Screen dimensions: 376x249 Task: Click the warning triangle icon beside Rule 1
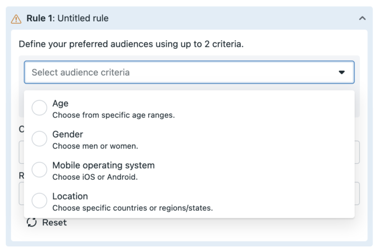[x=16, y=19]
